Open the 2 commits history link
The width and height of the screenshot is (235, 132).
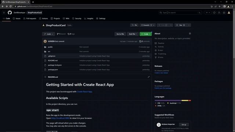click(x=144, y=41)
